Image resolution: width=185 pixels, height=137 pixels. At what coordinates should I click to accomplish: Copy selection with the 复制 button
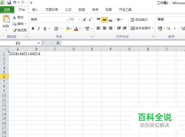[x=18, y=24]
